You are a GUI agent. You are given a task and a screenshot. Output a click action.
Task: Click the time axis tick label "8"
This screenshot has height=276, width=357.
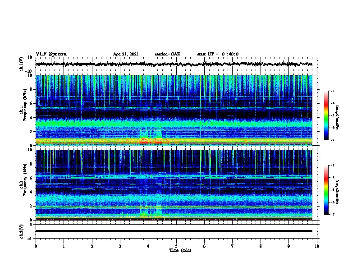click(x=261, y=246)
